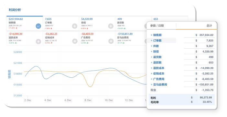Viewport: 227px width, 117px height.
Task: Click the $15000 axis label
Action: coord(18,85)
